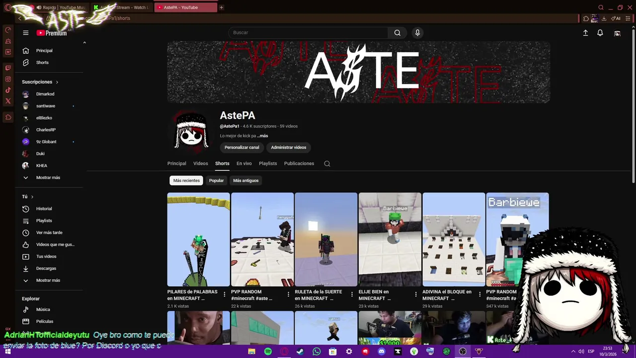Screen dimensions: 636x358
Task: Expand channel description with ...más
Action: (263, 136)
